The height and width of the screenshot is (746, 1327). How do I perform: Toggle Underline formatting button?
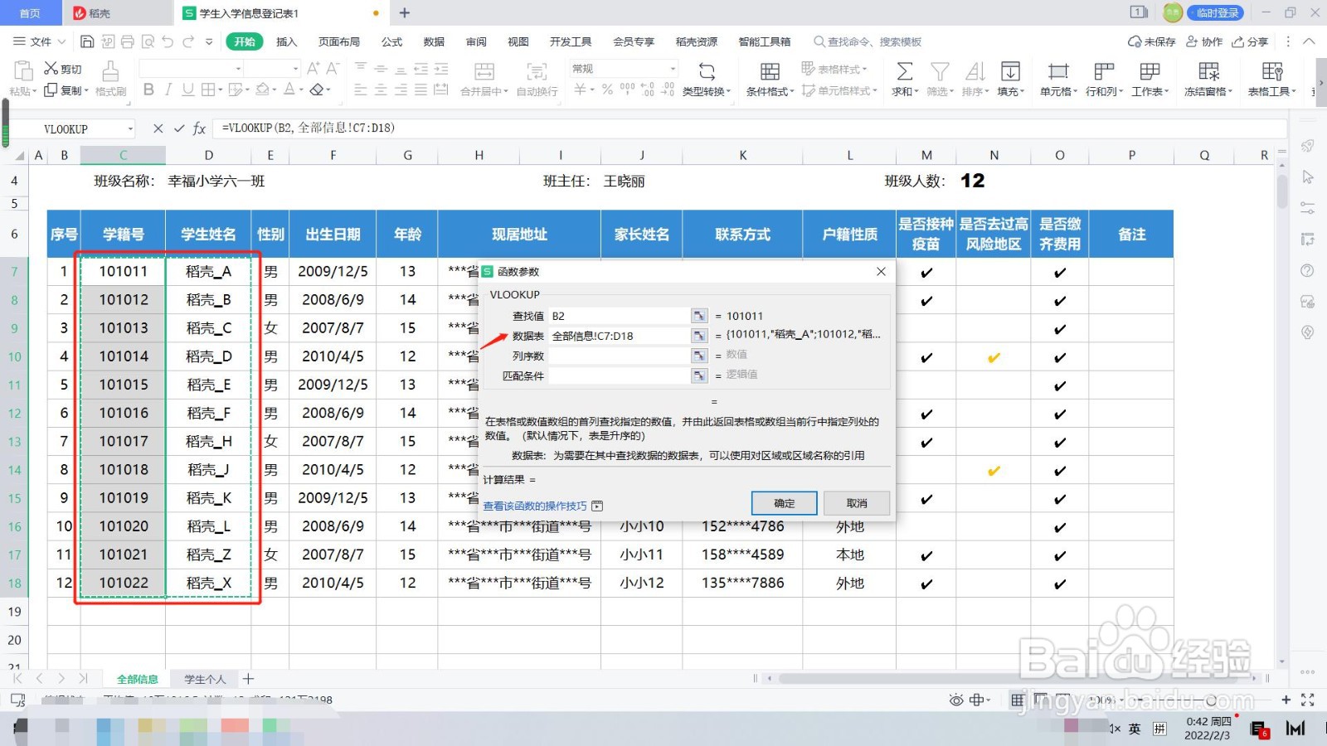(188, 90)
